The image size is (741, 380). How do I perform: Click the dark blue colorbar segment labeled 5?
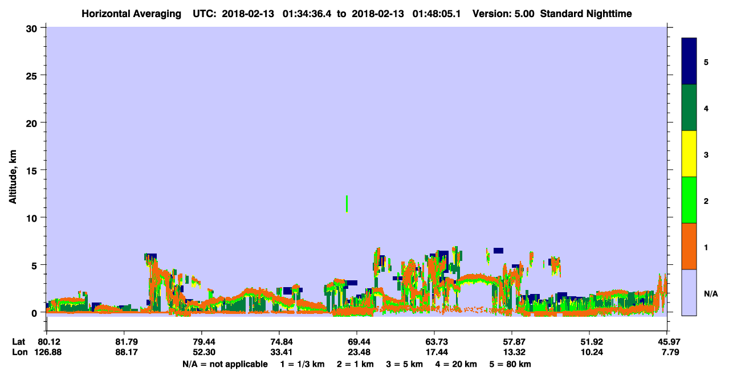pyautogui.click(x=689, y=62)
